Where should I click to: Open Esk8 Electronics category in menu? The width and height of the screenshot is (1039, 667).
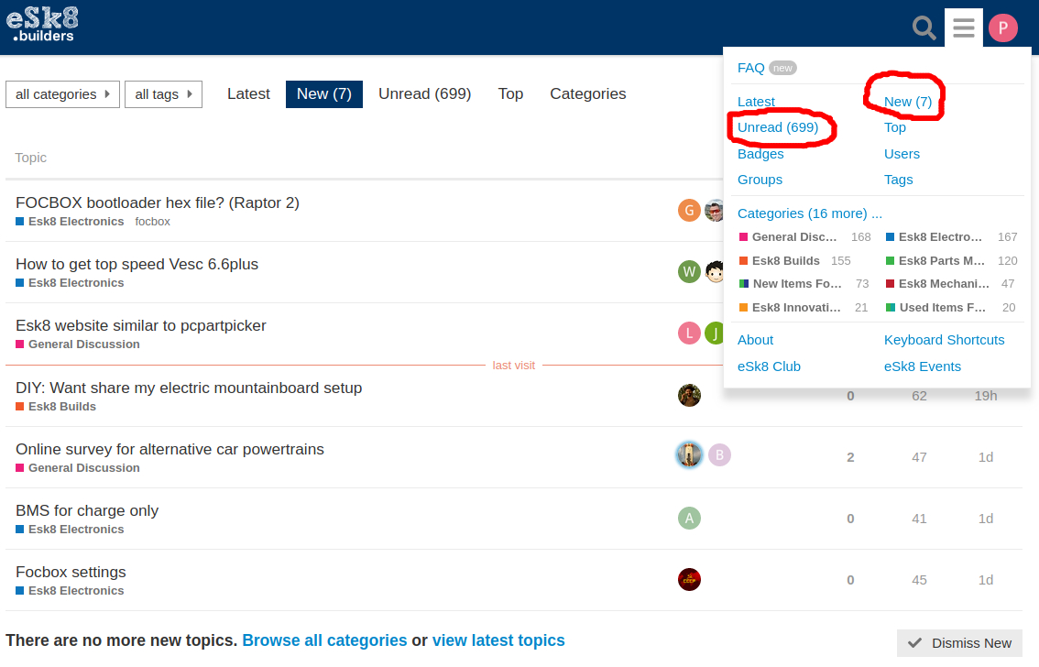pyautogui.click(x=934, y=237)
